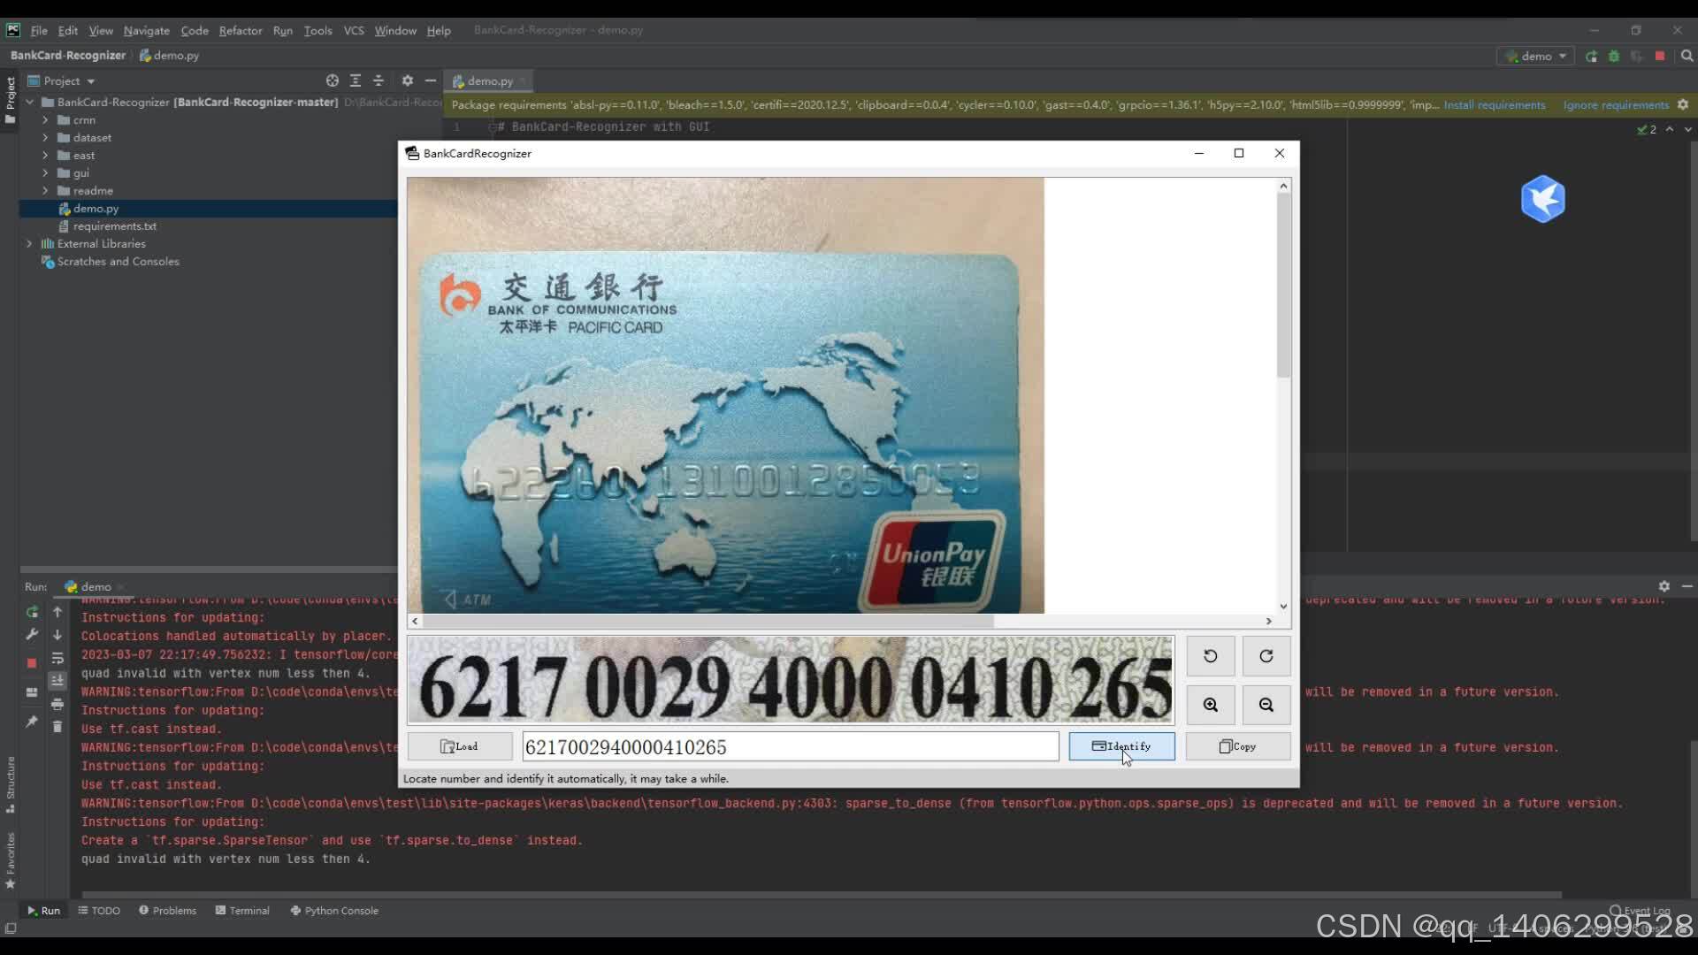Zoom out on the card image
Image resolution: width=1698 pixels, height=955 pixels.
pos(1266,705)
